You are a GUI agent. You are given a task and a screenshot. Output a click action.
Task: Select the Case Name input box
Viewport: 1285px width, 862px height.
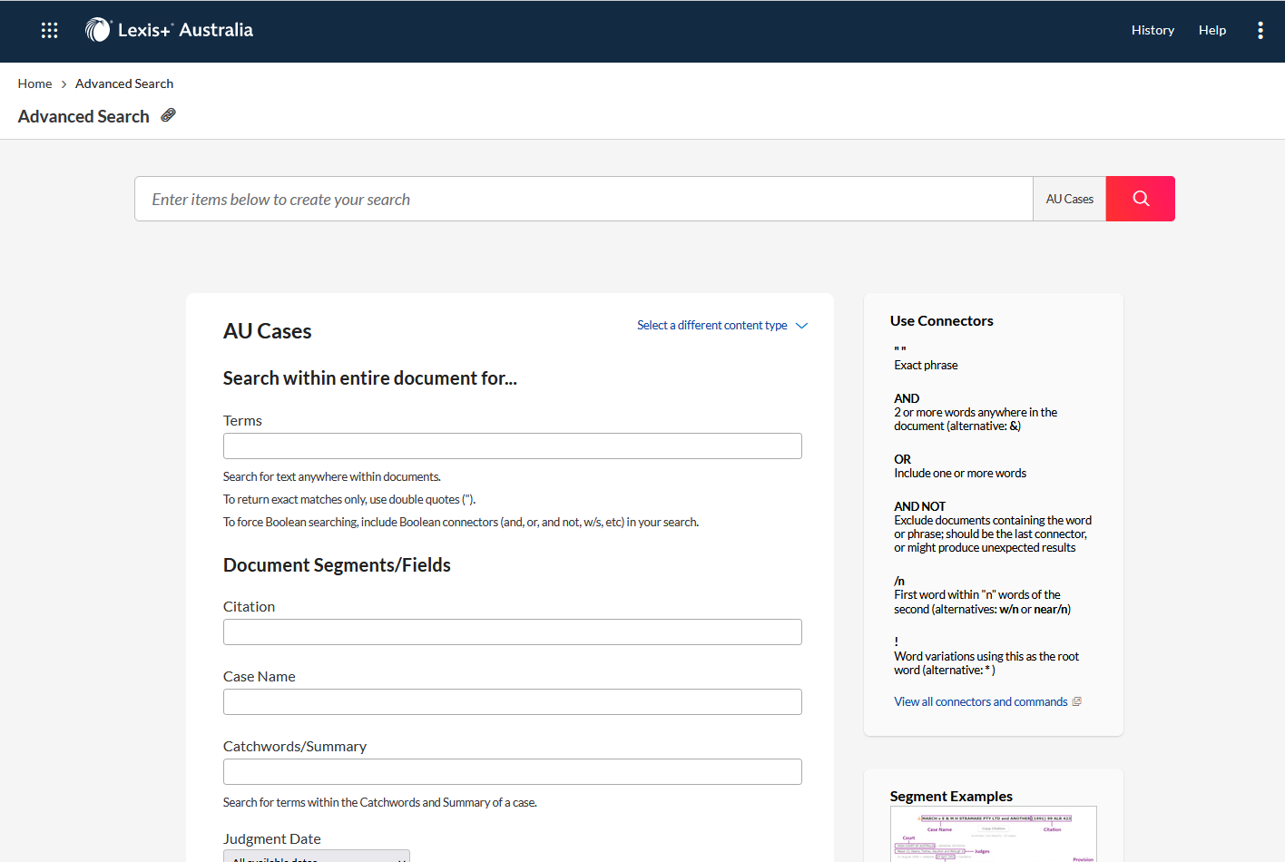pos(512,701)
